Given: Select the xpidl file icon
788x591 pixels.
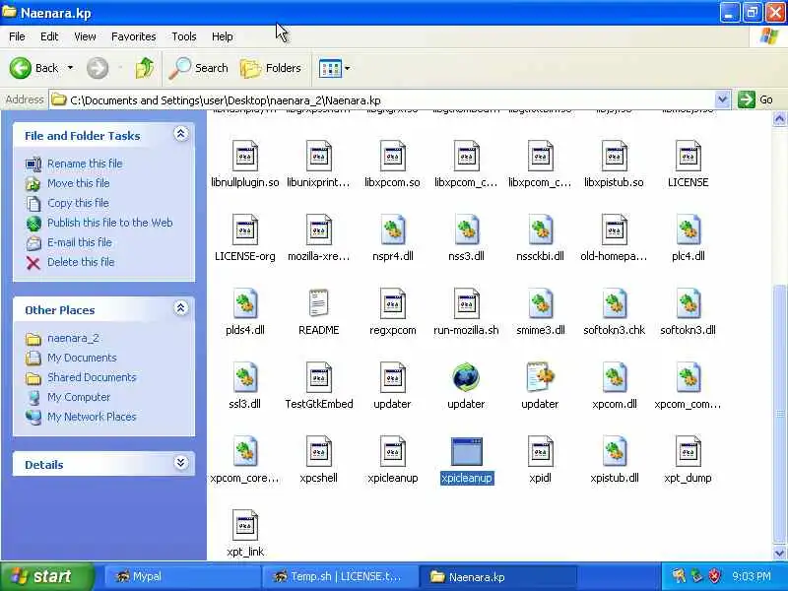Looking at the screenshot, I should (x=540, y=451).
